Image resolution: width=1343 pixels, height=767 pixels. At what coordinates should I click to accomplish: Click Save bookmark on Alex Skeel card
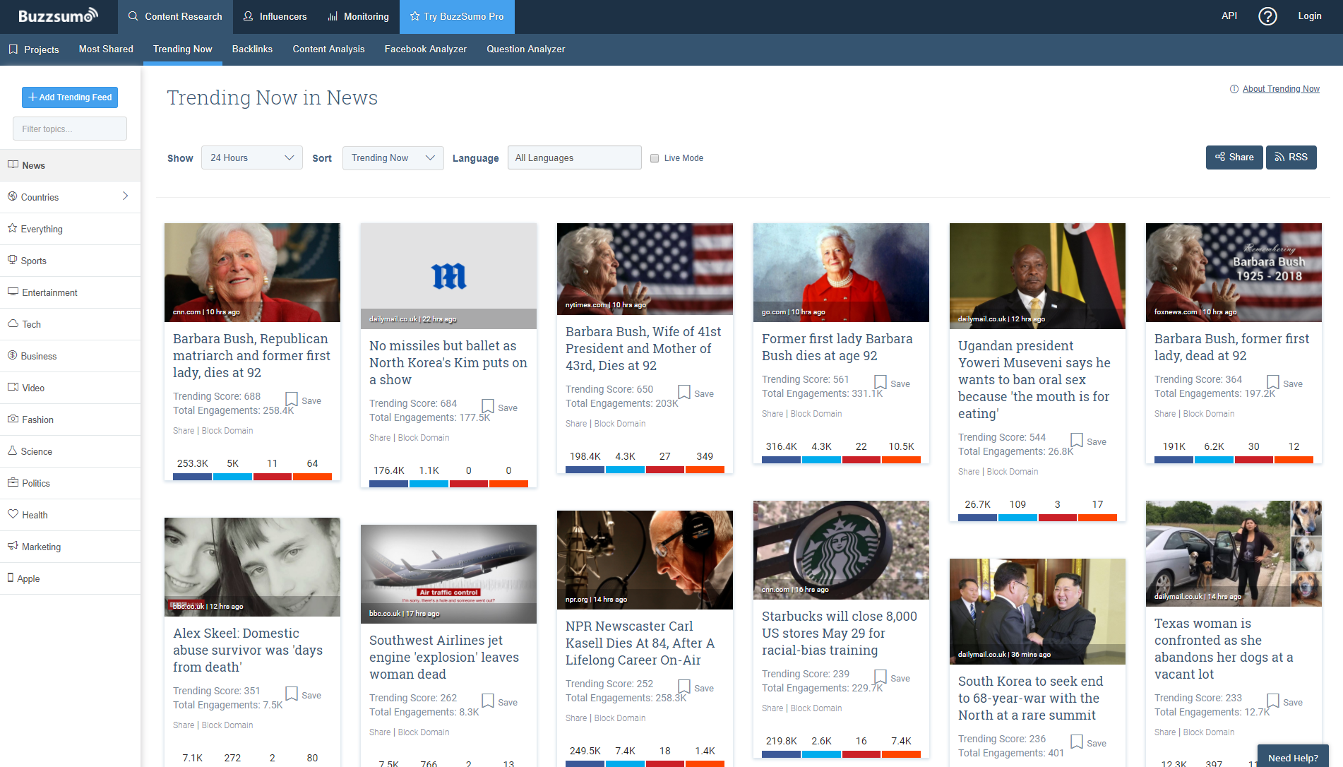(292, 694)
